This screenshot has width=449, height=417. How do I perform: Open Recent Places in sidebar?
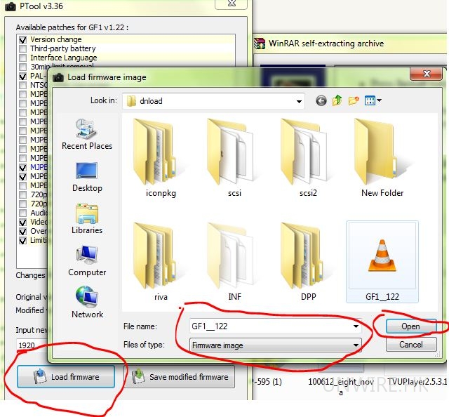point(87,134)
